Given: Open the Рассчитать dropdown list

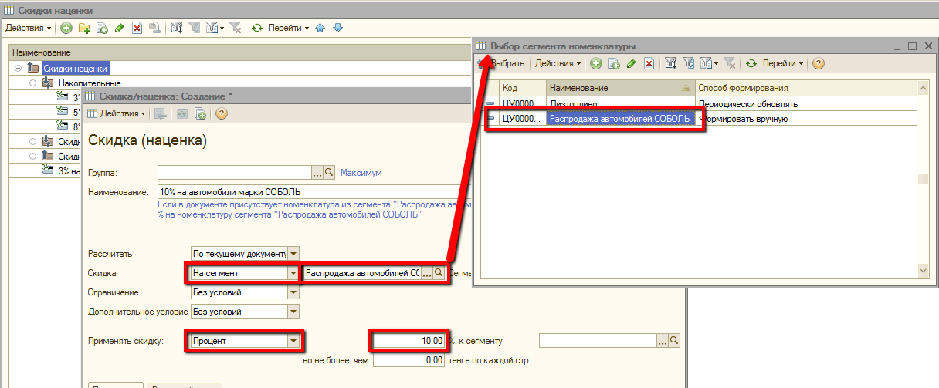Looking at the screenshot, I should (x=293, y=253).
